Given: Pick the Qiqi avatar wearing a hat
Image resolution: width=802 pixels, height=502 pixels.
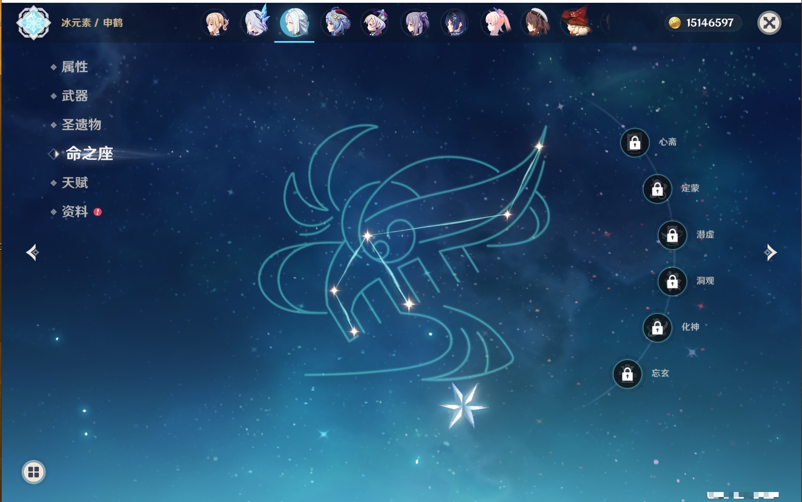Looking at the screenshot, I should [x=375, y=23].
